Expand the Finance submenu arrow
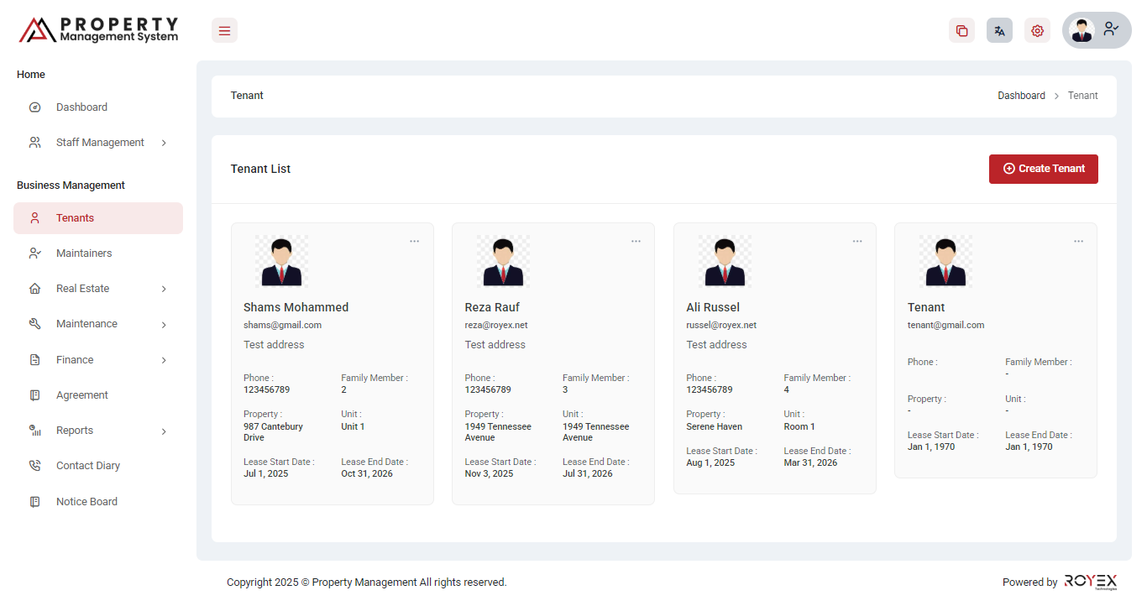This screenshot has width=1147, height=606. pos(164,360)
